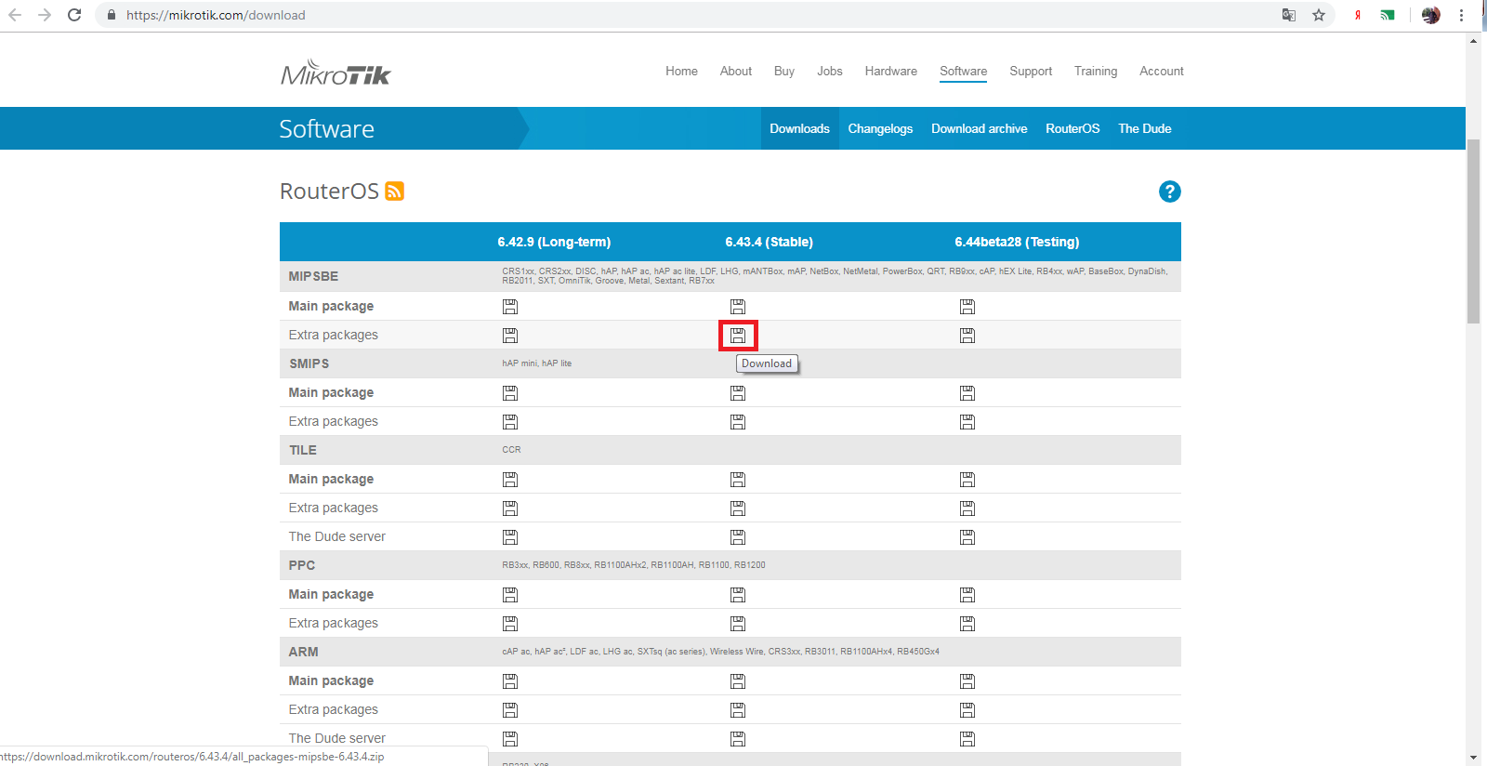The height and width of the screenshot is (766, 1487).
Task: Go back to the previous page
Action: coord(15,15)
